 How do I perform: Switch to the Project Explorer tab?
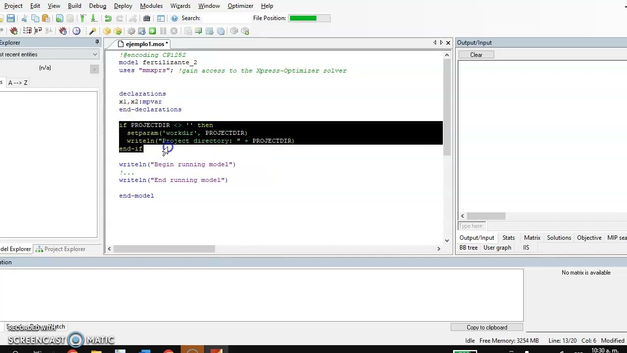point(61,249)
